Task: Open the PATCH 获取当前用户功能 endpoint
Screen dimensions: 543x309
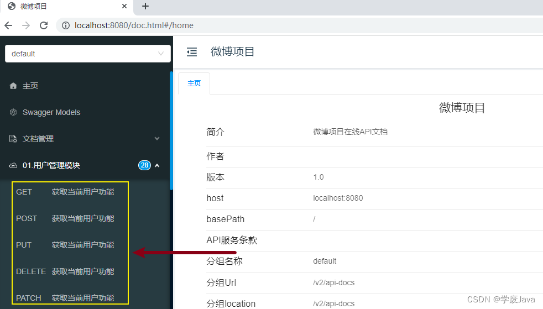Action: [65, 298]
